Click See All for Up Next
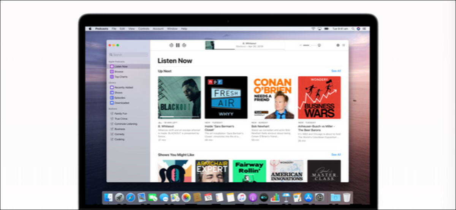456x210 pixels. coord(336,71)
